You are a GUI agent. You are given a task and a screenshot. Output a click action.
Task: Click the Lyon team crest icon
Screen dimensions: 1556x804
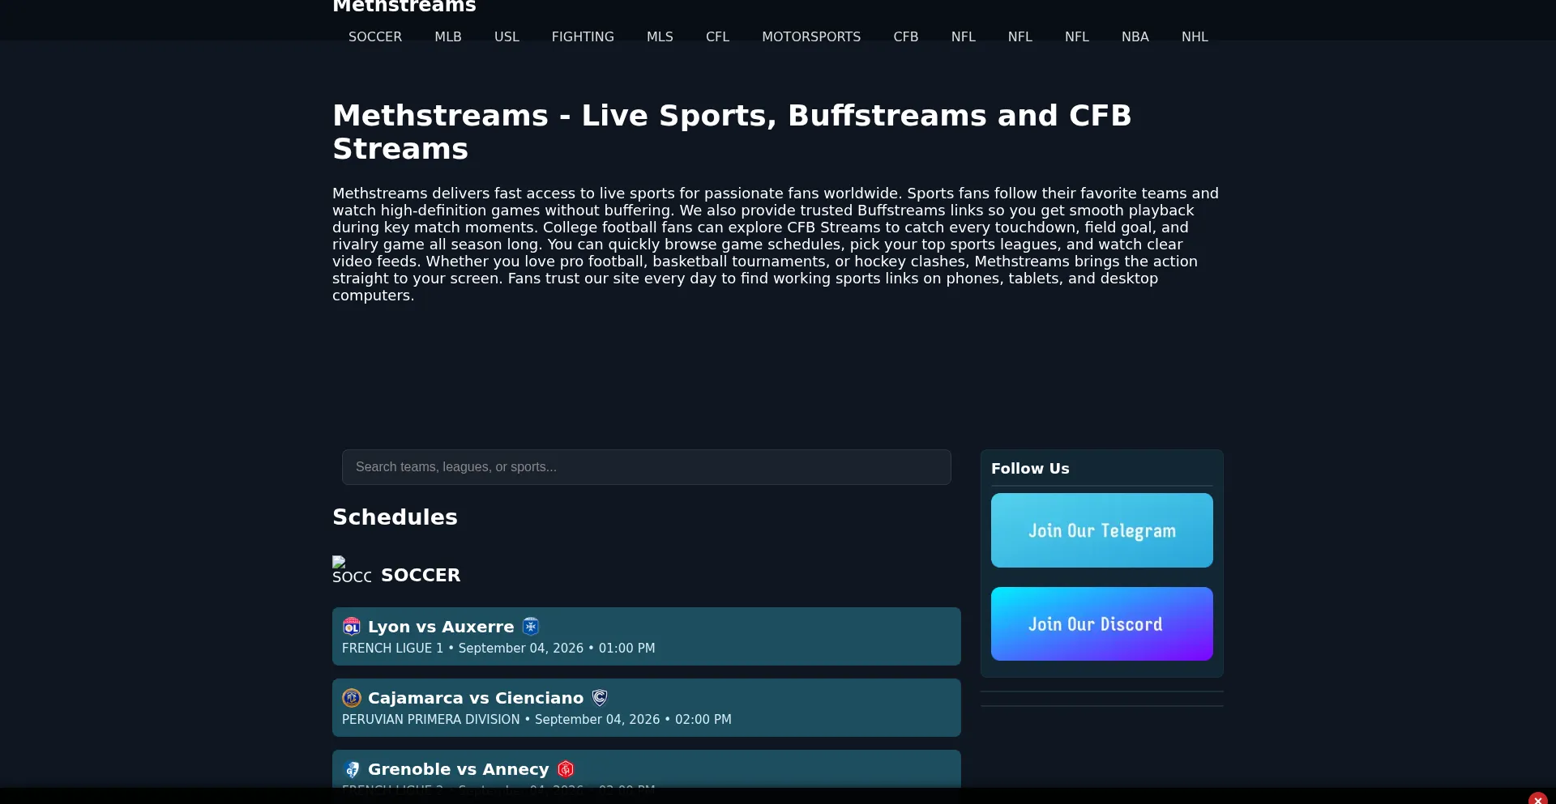coord(352,627)
